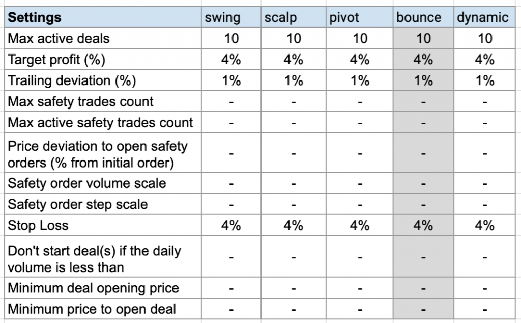Click the Safety order volume scale label
This screenshot has width=521, height=323.
click(87, 183)
